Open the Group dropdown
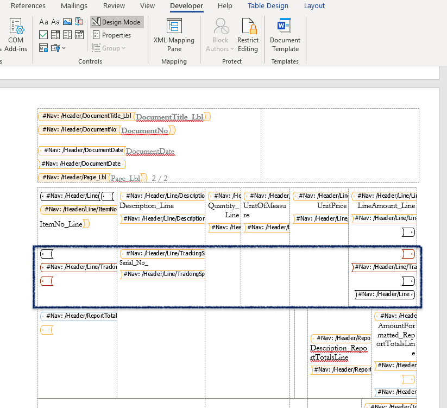The image size is (447, 408). [x=109, y=48]
